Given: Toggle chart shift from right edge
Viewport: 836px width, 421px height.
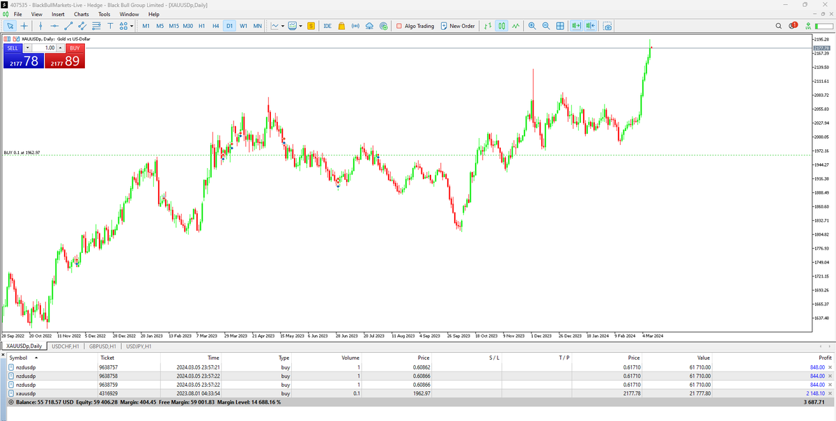Looking at the screenshot, I should (591, 26).
